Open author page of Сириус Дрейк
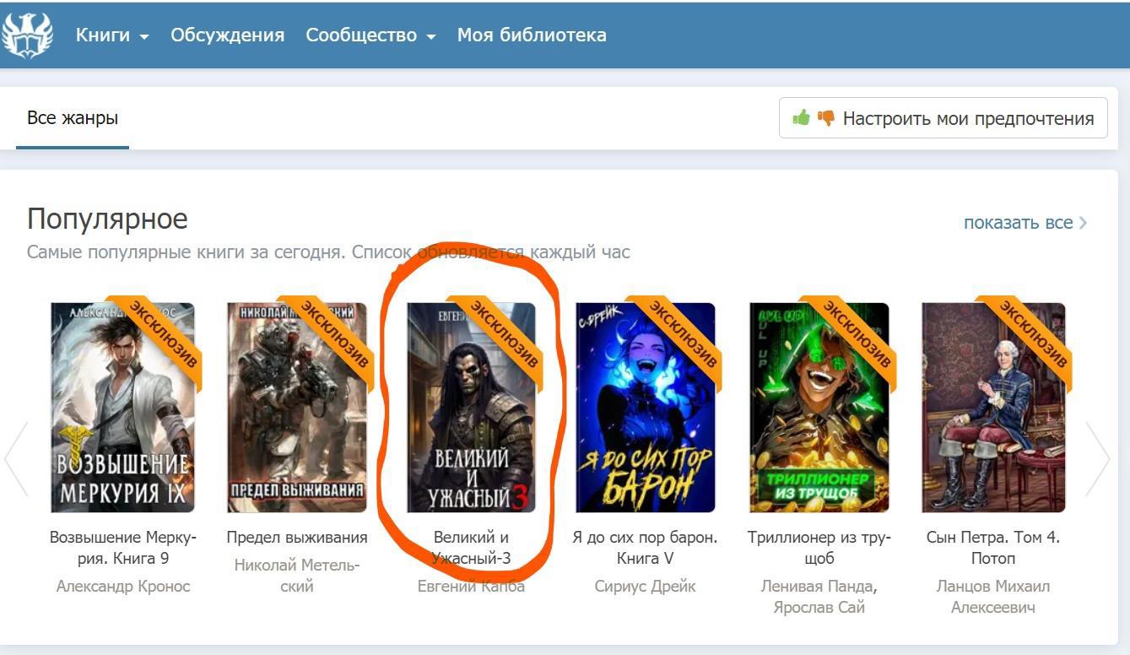Image resolution: width=1130 pixels, height=655 pixels. pyautogui.click(x=646, y=586)
